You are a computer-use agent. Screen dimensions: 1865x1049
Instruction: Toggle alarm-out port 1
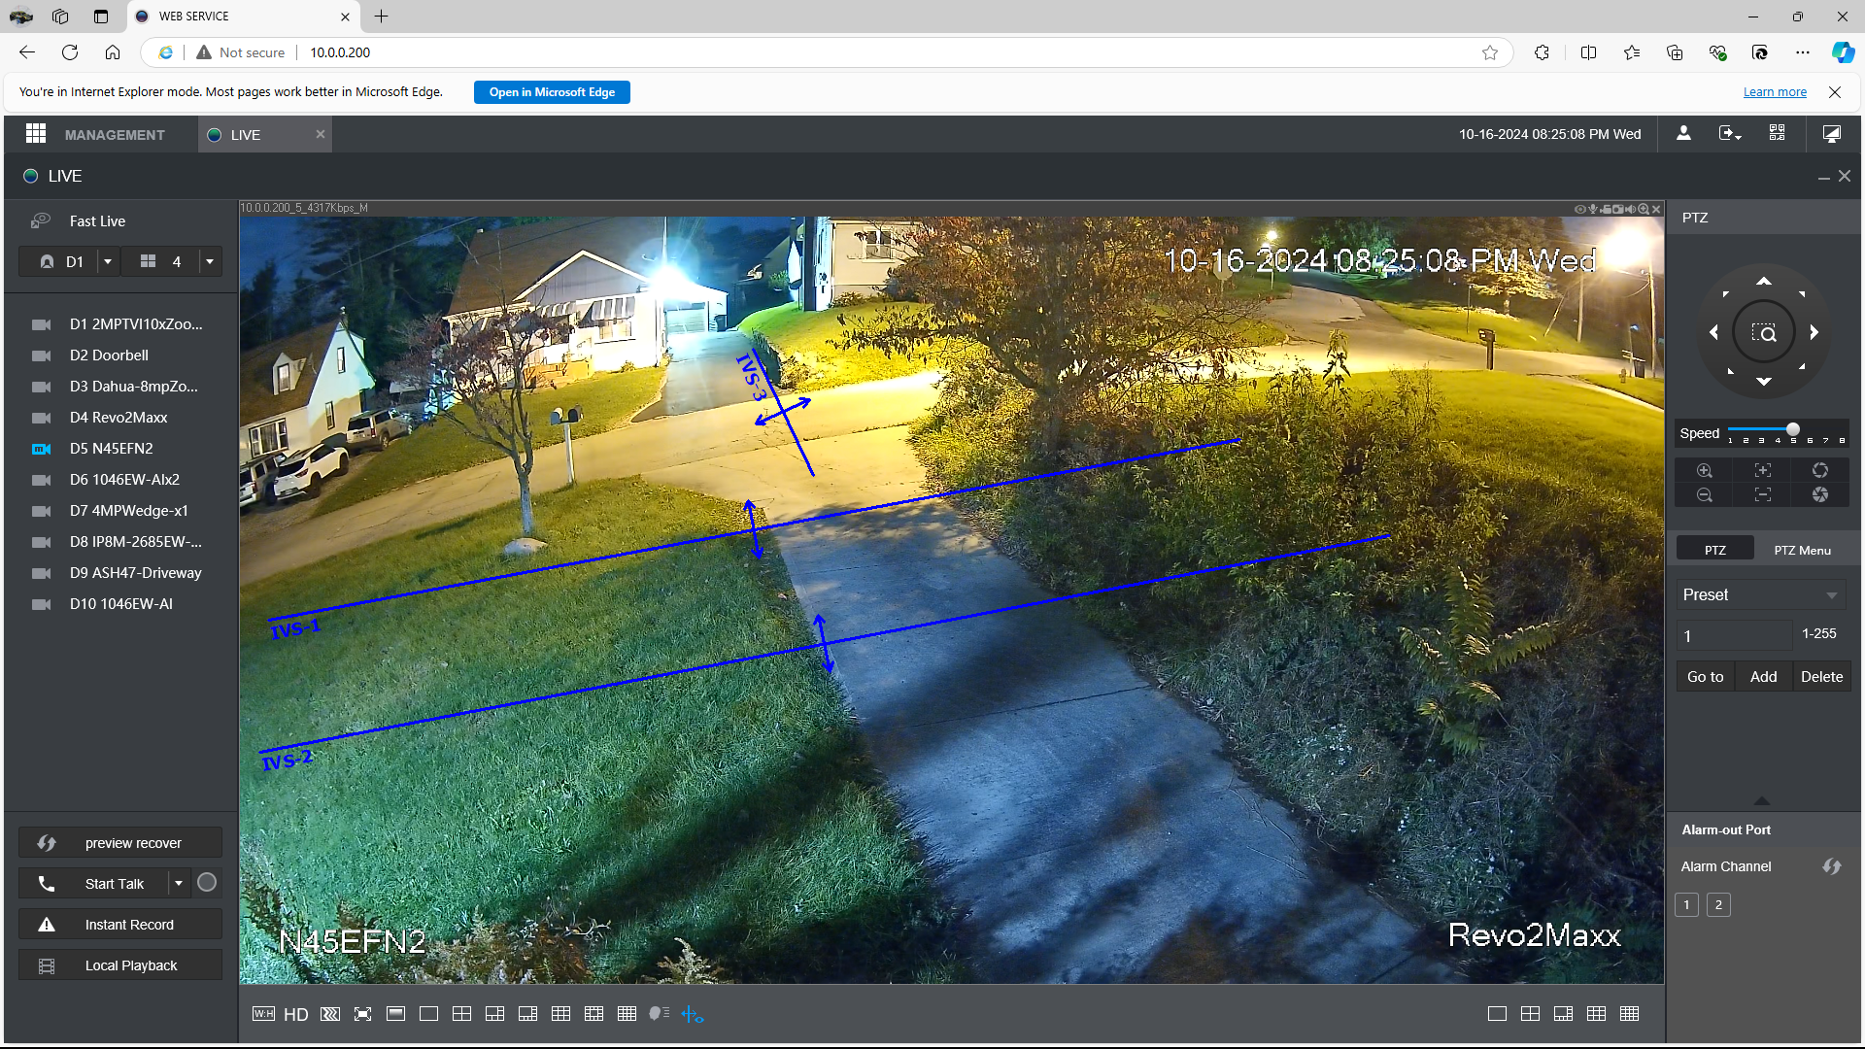(x=1686, y=905)
